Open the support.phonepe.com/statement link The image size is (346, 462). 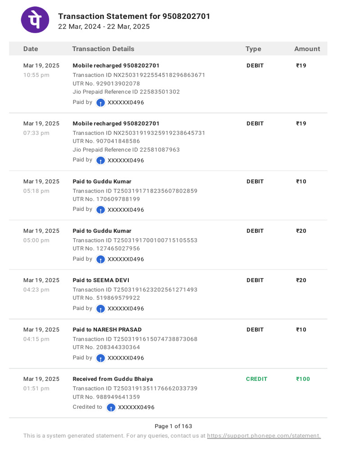pos(264,436)
